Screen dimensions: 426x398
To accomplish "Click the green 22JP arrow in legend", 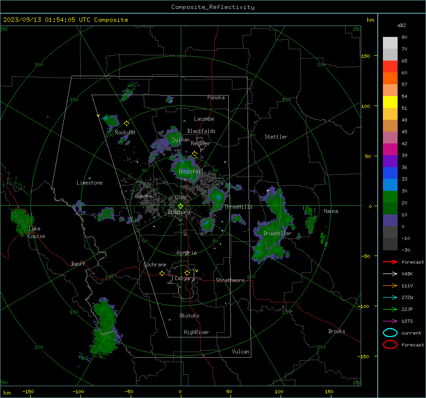I will (x=390, y=309).
